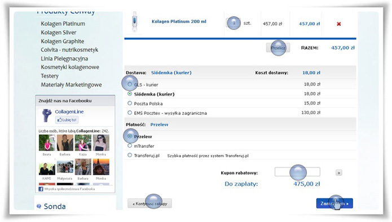
Task: Open Linia Pielęgnacyjna category
Action: [64, 58]
